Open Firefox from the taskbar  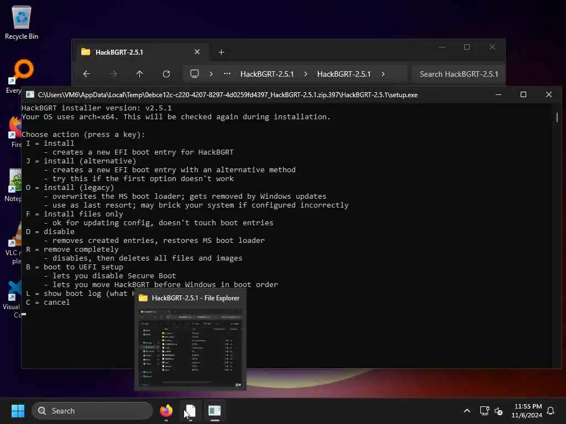click(x=166, y=411)
